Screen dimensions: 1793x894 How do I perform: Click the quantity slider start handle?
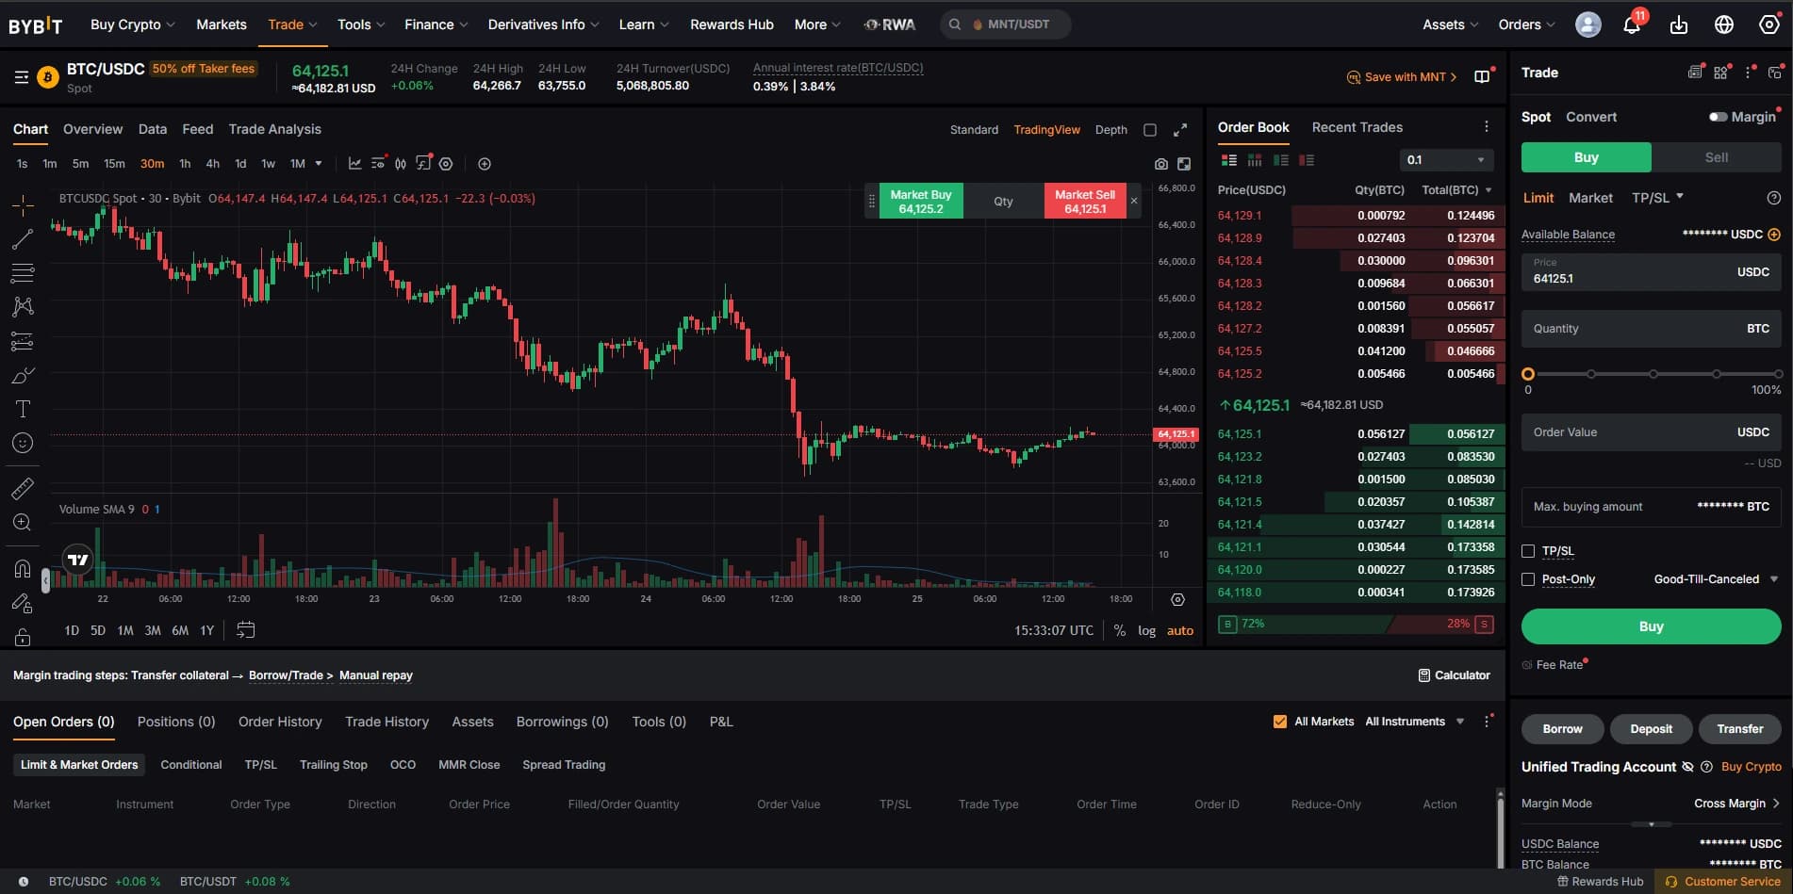pyautogui.click(x=1528, y=374)
